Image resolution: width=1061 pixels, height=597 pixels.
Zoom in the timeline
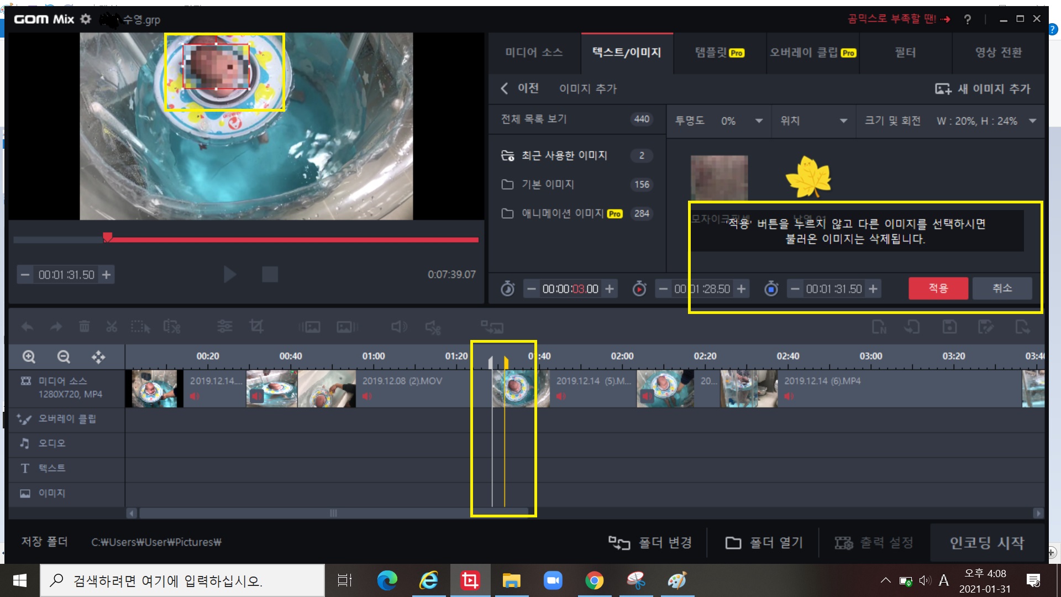pos(29,357)
